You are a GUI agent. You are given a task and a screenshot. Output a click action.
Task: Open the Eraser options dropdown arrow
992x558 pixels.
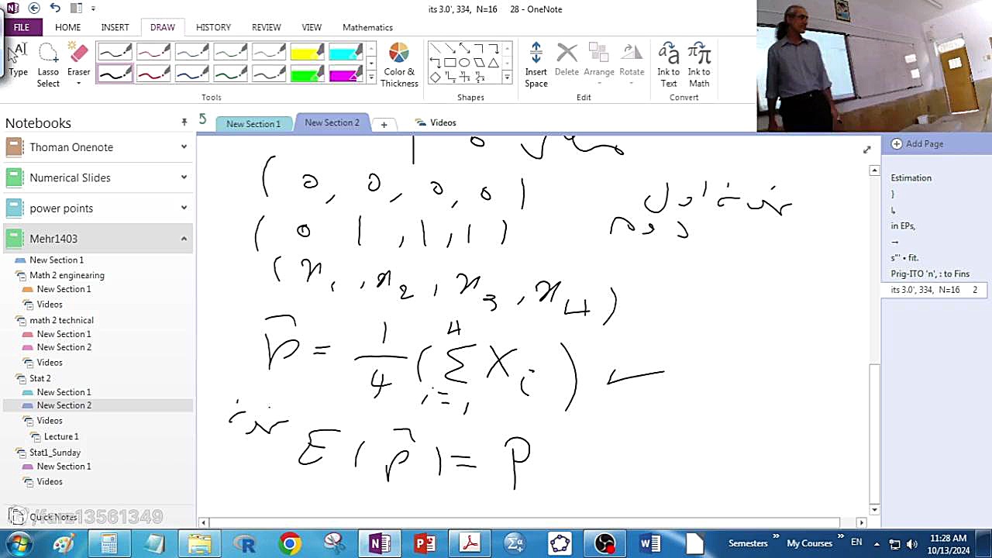[x=78, y=84]
